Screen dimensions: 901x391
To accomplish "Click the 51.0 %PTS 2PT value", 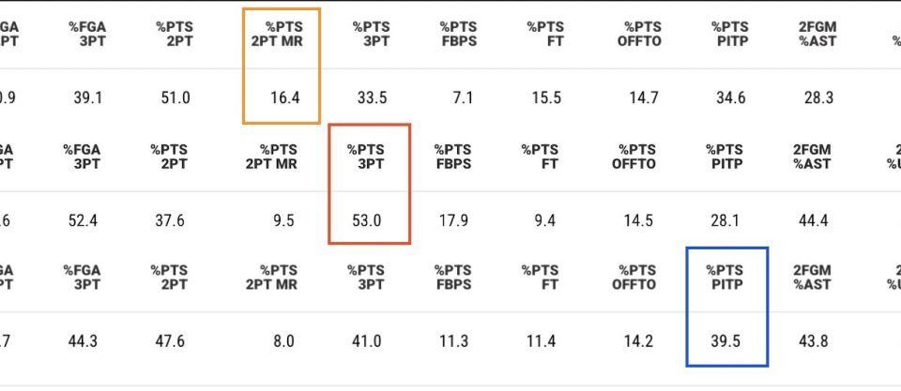I will pos(176,98).
